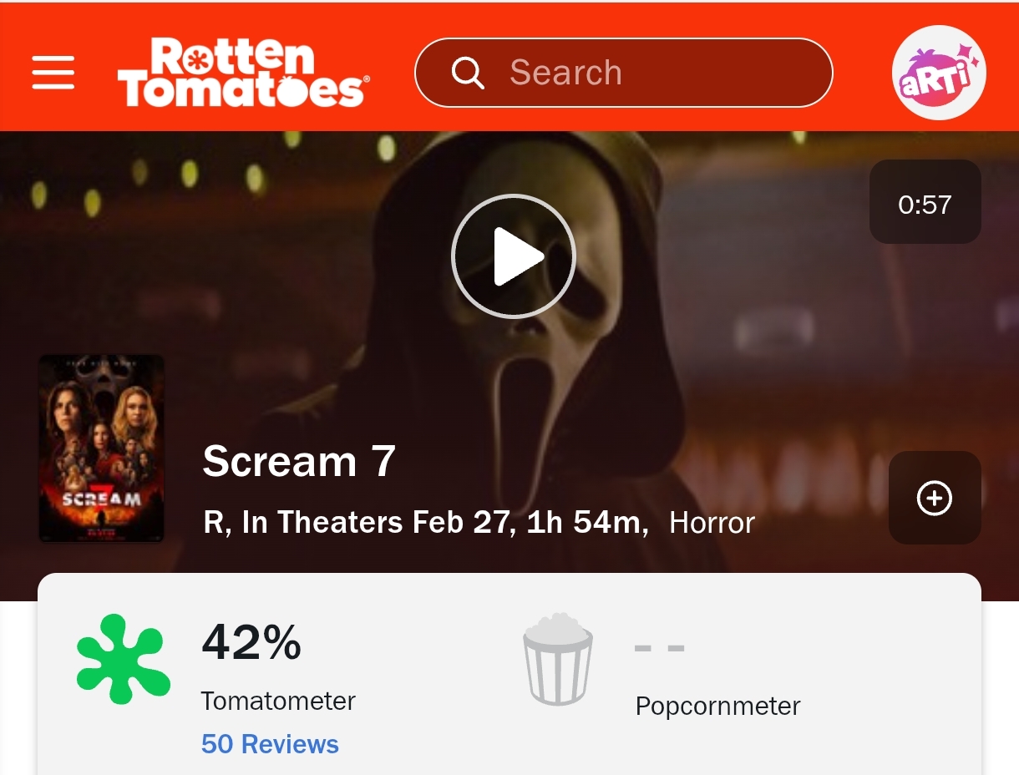Open the Scream 7 poster thumbnail
The height and width of the screenshot is (775, 1019).
tap(101, 448)
